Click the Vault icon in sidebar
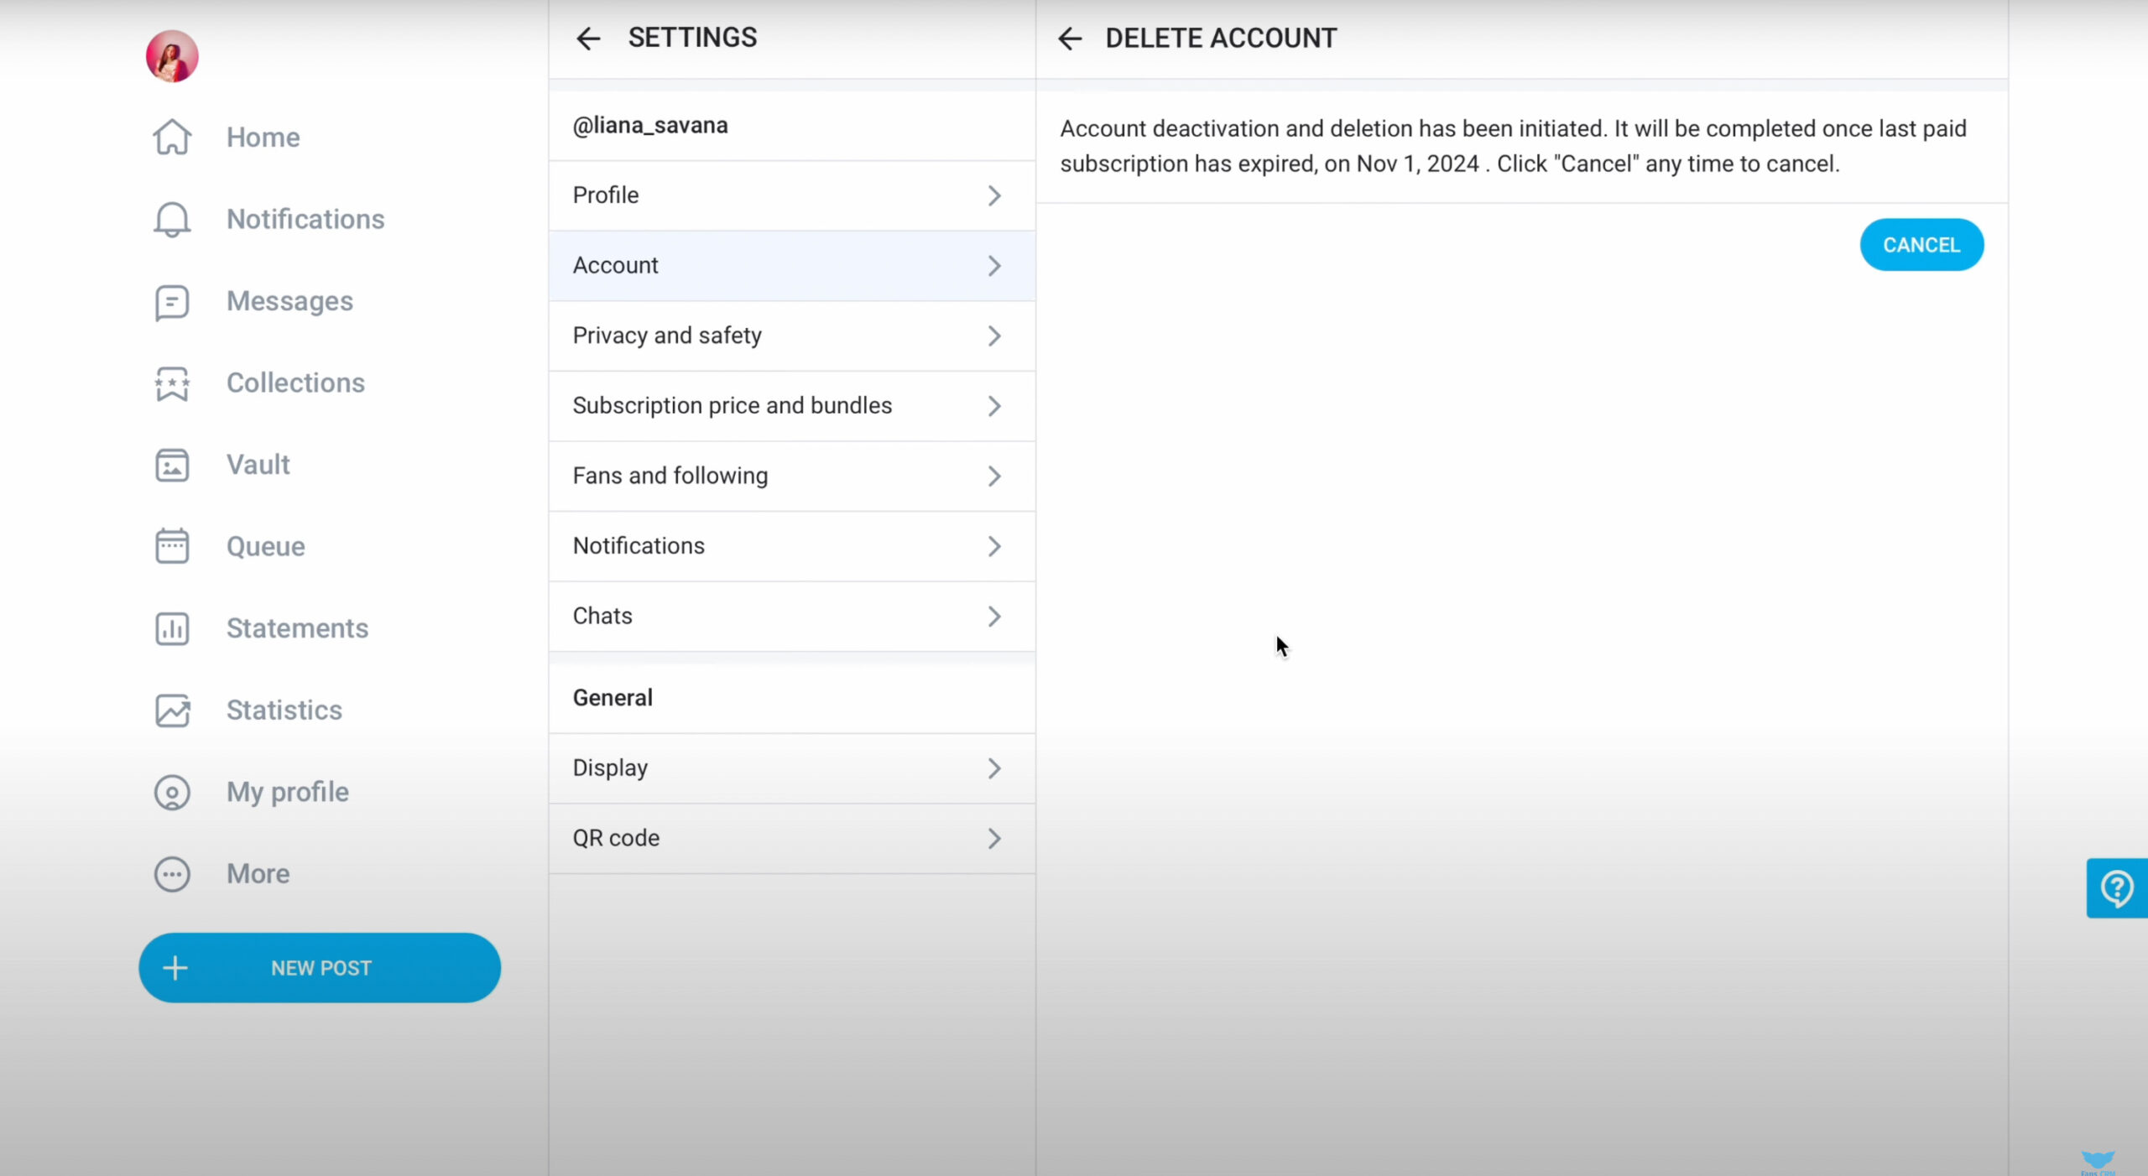 point(172,464)
